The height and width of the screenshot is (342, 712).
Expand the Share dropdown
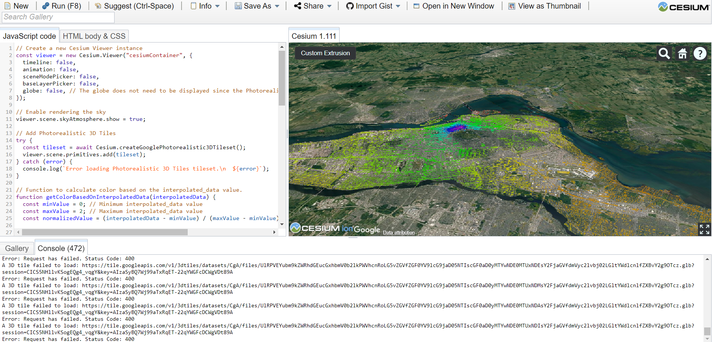(x=313, y=6)
